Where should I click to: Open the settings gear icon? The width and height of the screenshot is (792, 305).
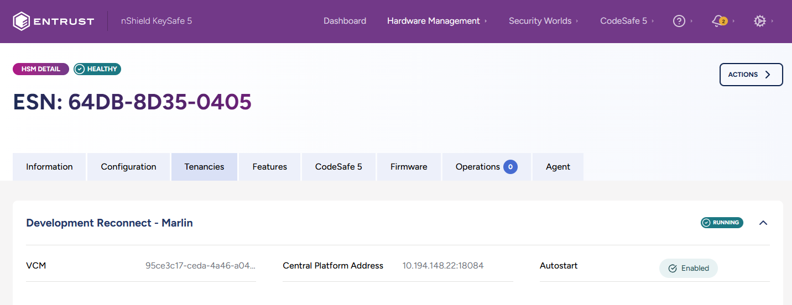click(x=759, y=21)
